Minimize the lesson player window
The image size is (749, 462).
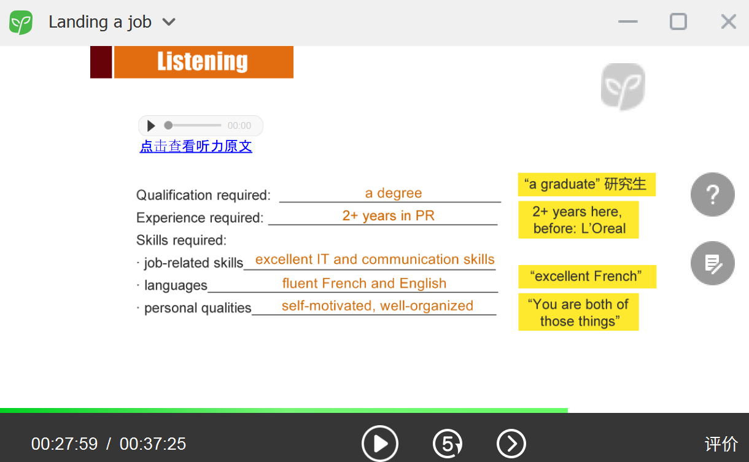[627, 22]
